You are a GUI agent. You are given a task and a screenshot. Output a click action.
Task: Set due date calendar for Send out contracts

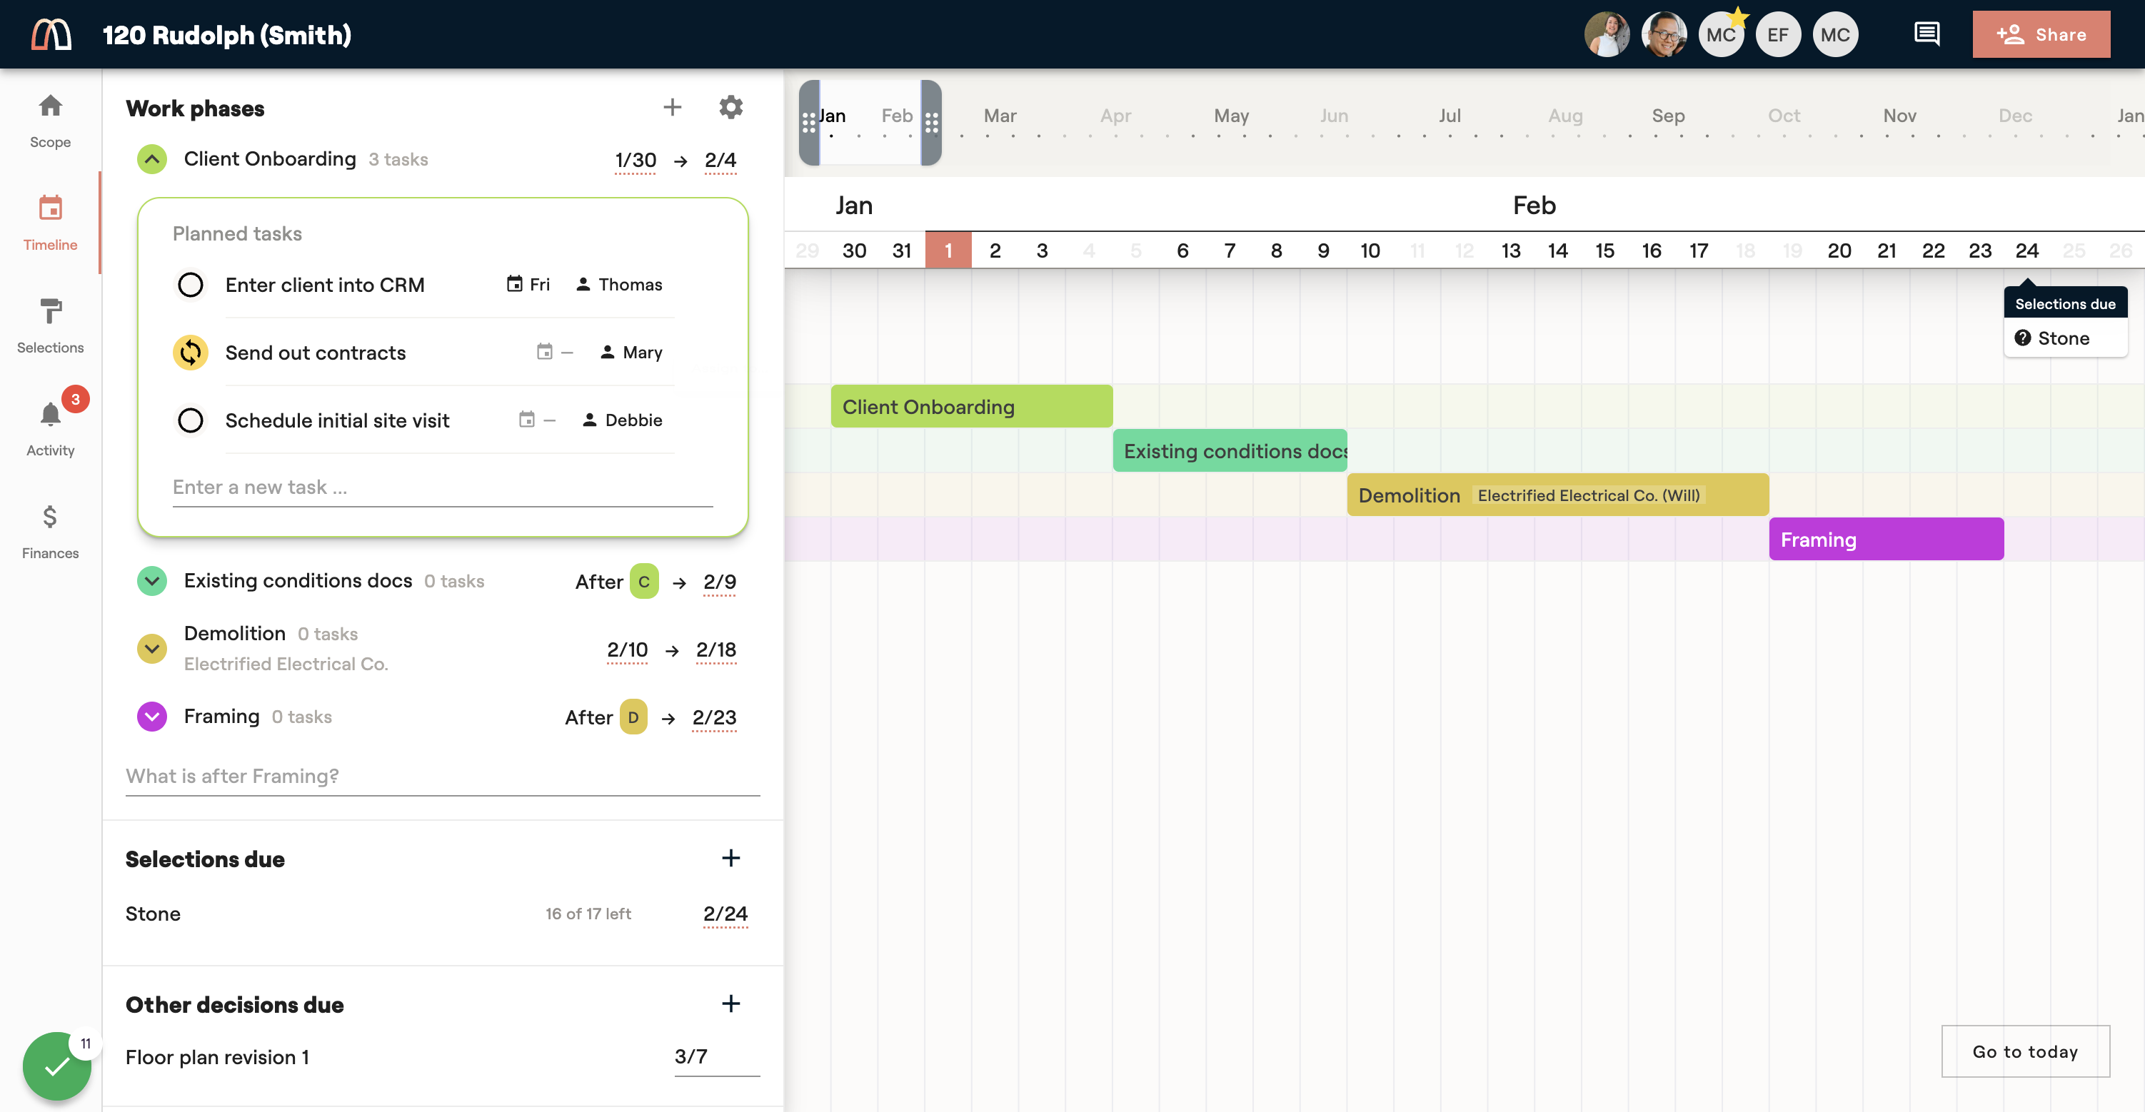coord(555,352)
